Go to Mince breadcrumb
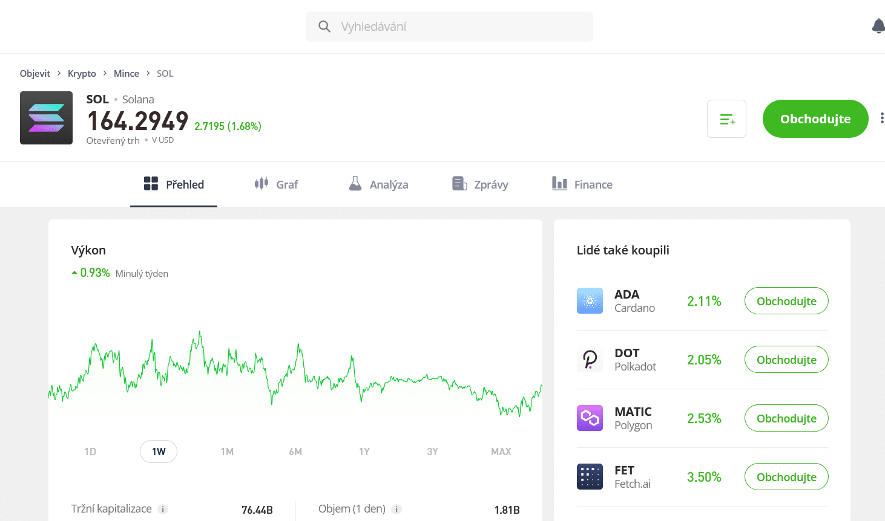The width and height of the screenshot is (885, 521). [127, 73]
